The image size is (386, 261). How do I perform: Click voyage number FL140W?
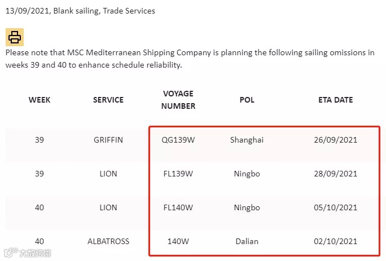tap(178, 207)
